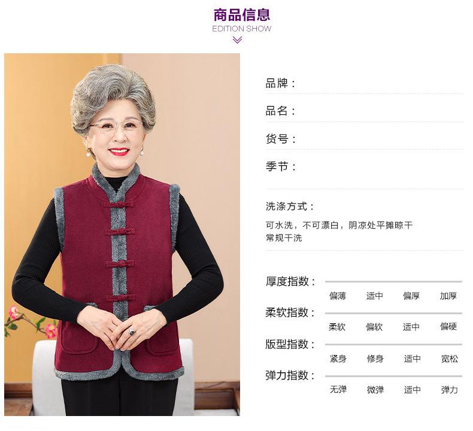This screenshot has width=473, height=431.
Task: Click the double chevron under EDITION SHOW
Action: [x=238, y=40]
